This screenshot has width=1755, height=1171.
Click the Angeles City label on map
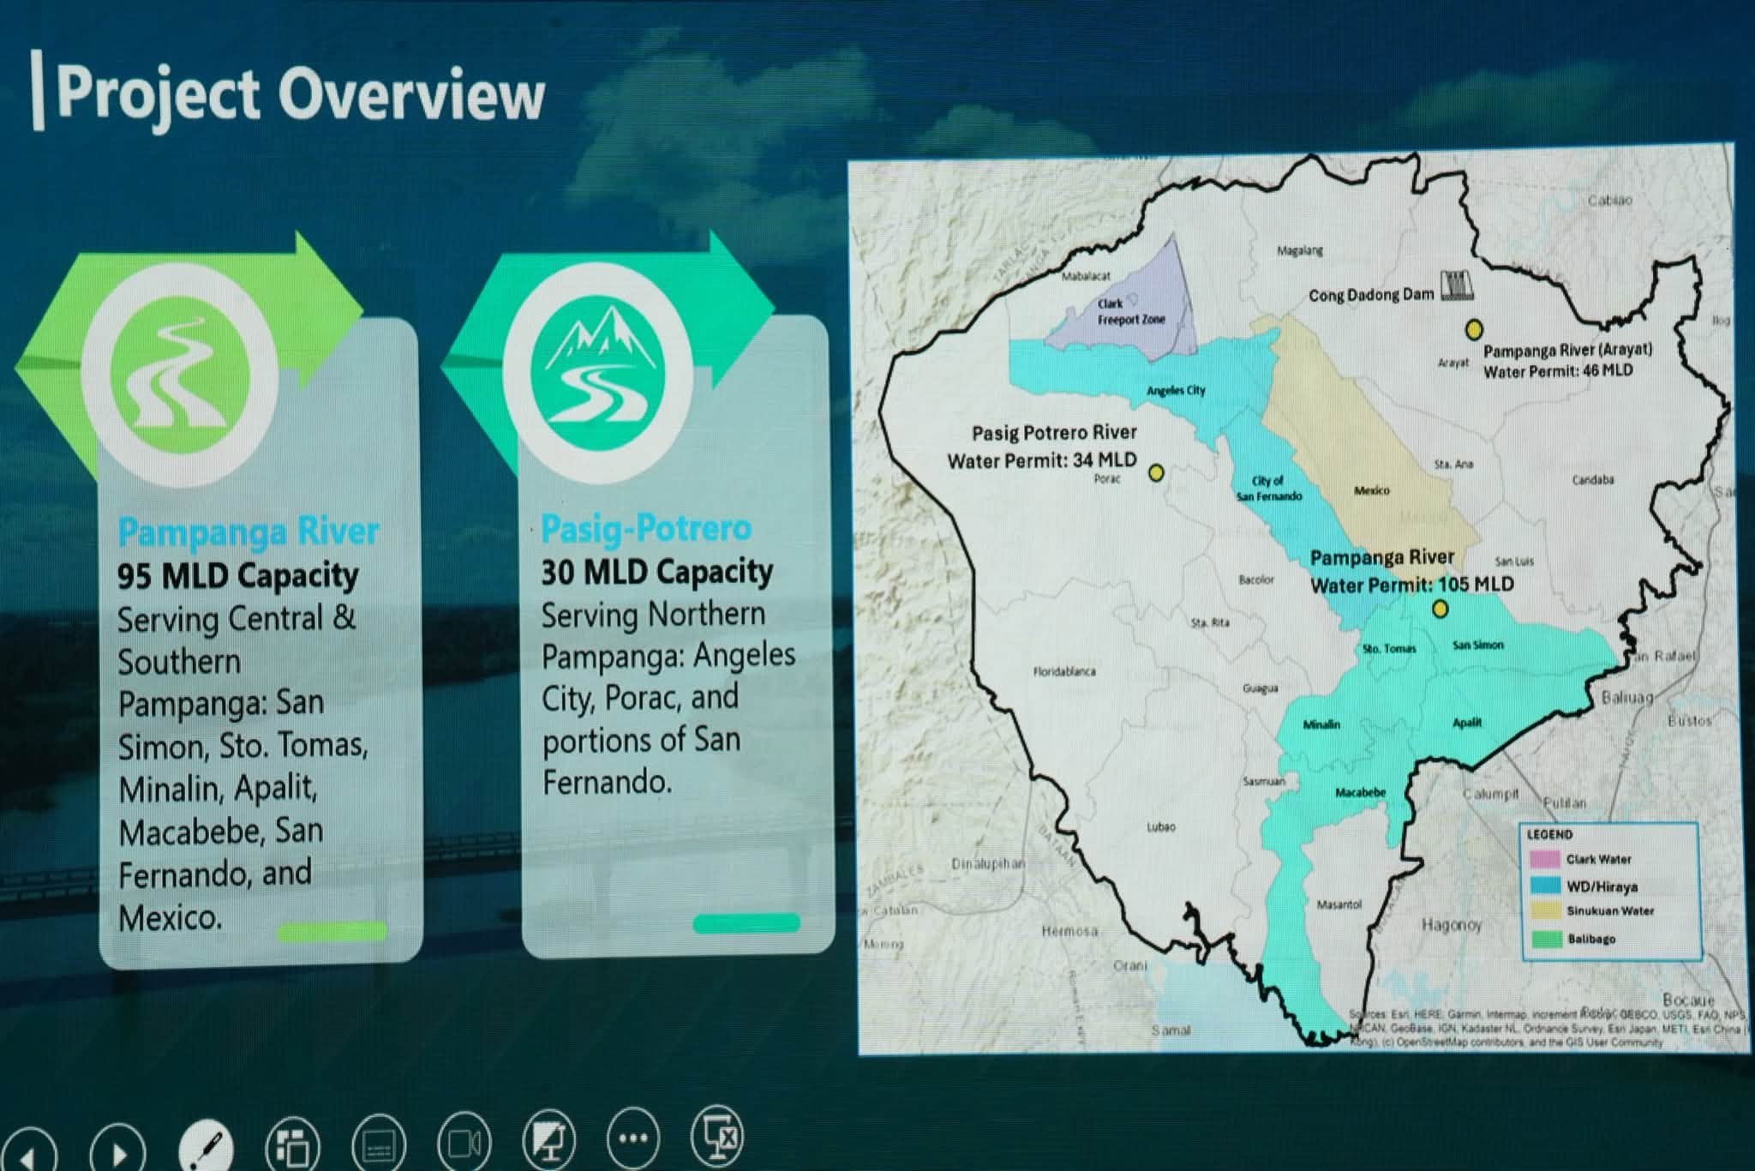[1176, 391]
